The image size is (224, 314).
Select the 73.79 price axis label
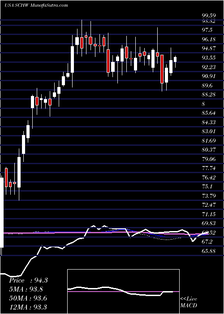(x=209, y=196)
